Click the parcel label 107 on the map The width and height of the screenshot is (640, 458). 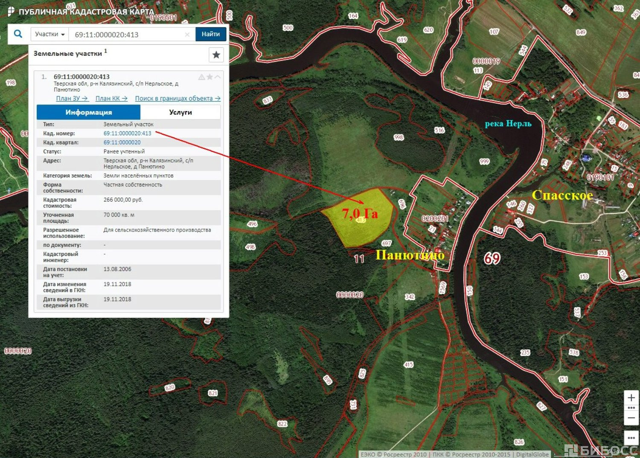[494, 32]
